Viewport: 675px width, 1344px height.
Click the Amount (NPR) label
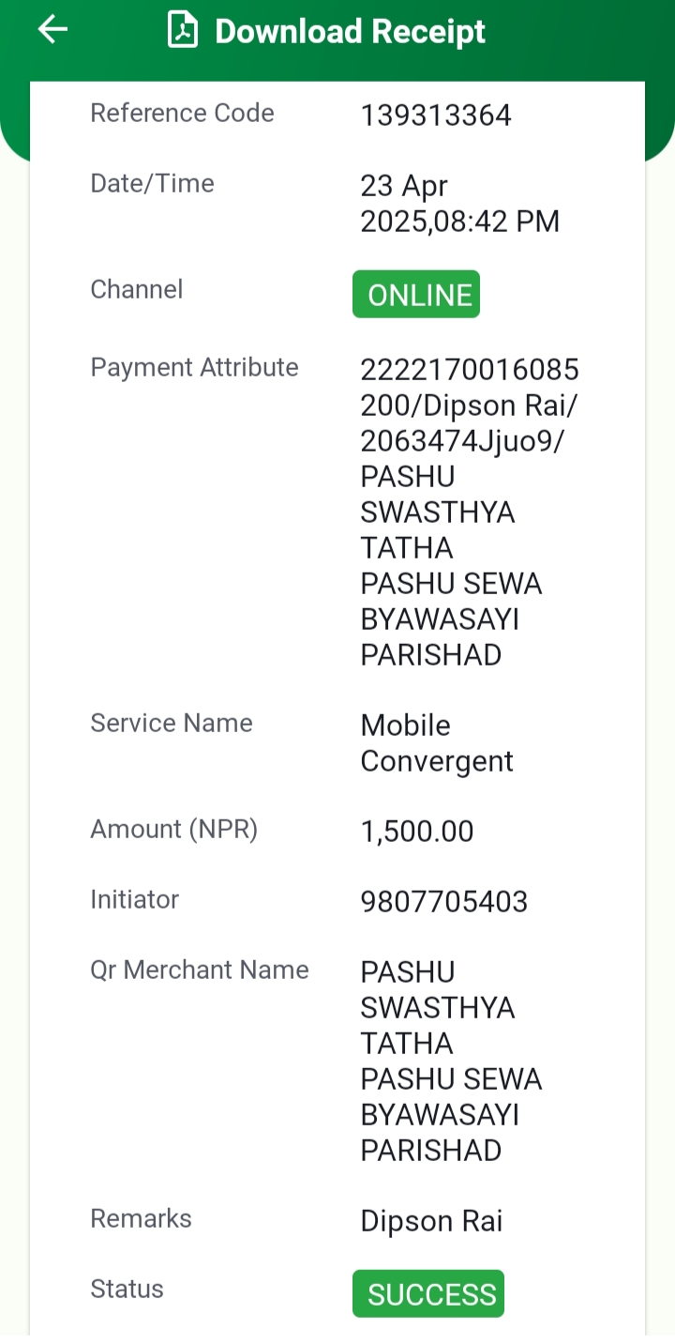point(174,830)
